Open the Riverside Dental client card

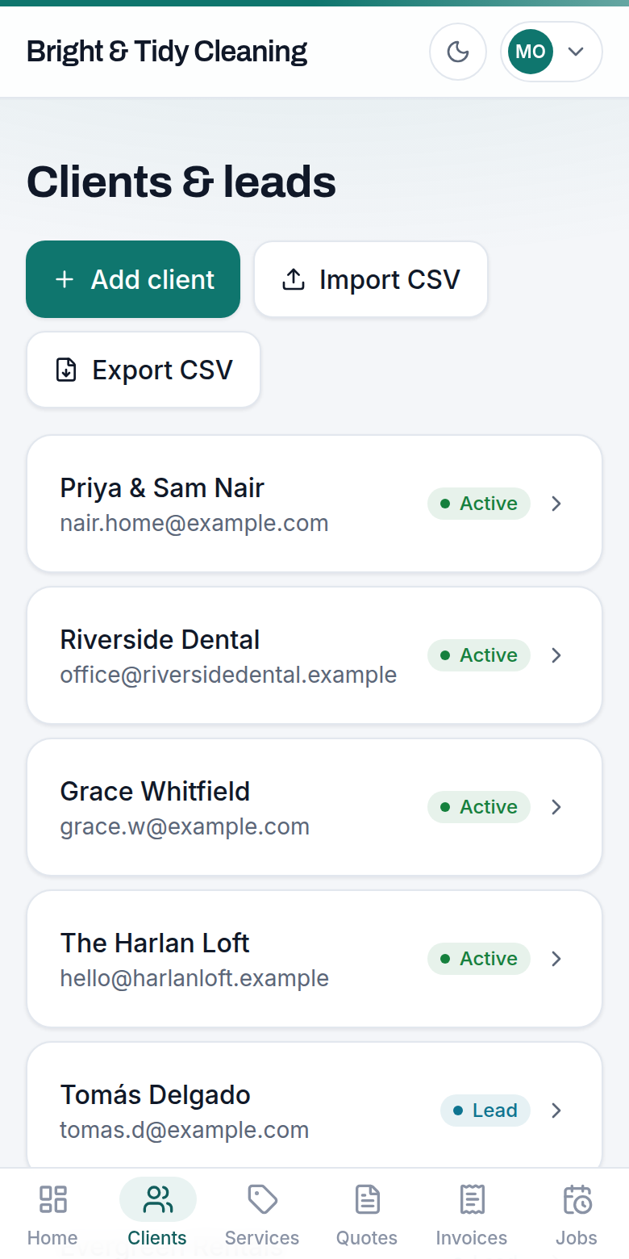(314, 655)
